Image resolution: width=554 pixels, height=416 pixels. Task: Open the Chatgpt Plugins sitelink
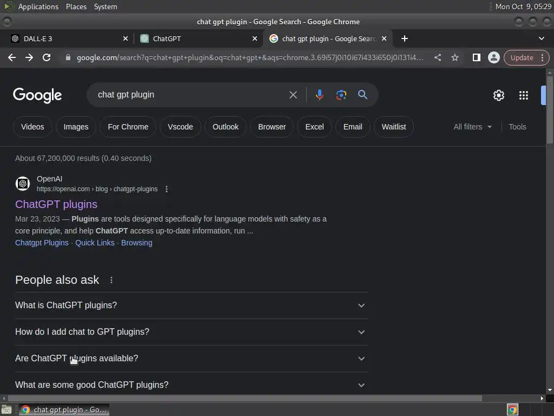click(42, 243)
